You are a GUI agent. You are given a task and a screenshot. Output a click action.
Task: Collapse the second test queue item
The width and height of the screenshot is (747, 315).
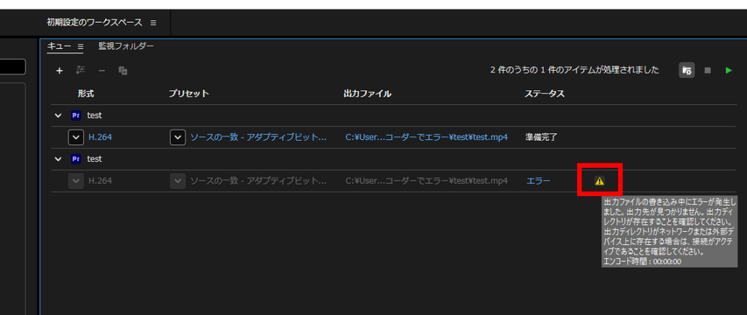58,159
